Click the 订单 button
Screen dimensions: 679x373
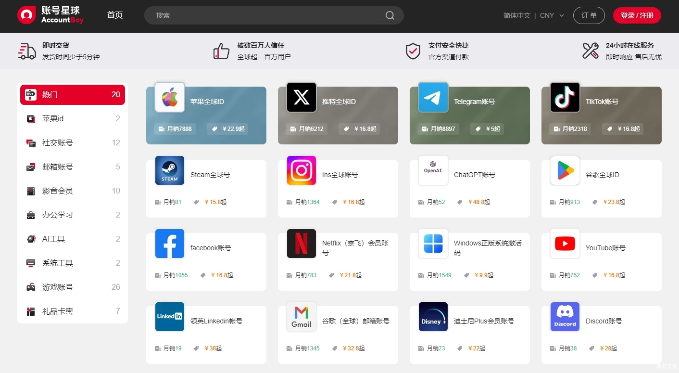(589, 15)
